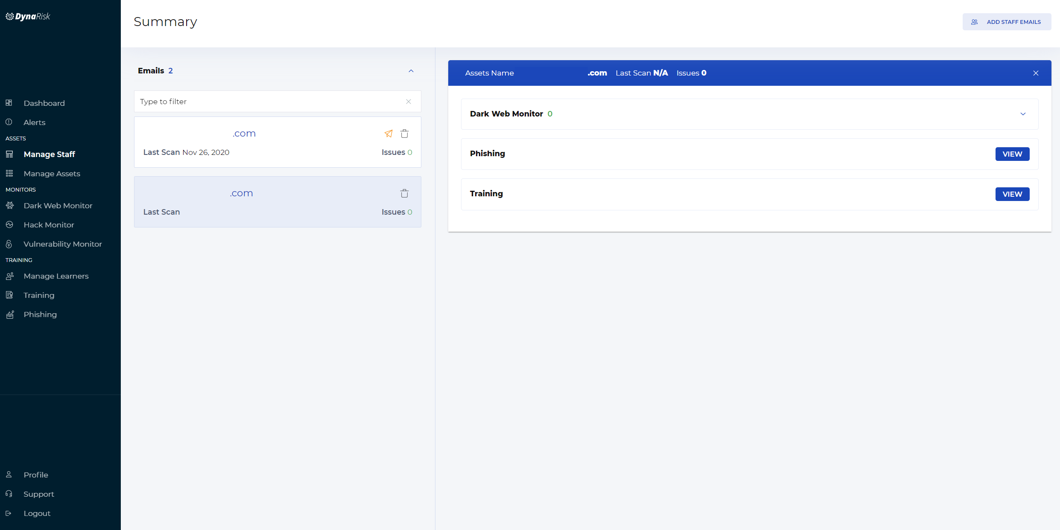Image resolution: width=1060 pixels, height=530 pixels.
Task: Expand the Dark Web Monitor row
Action: coord(1023,114)
